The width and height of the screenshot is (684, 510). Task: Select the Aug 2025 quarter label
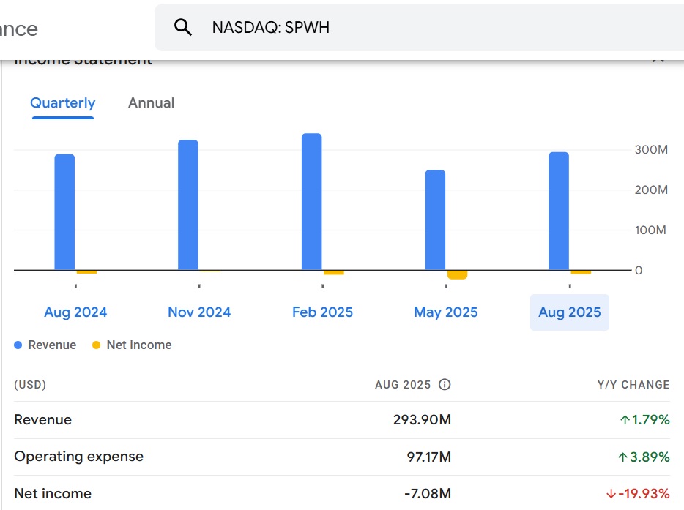[x=570, y=312]
